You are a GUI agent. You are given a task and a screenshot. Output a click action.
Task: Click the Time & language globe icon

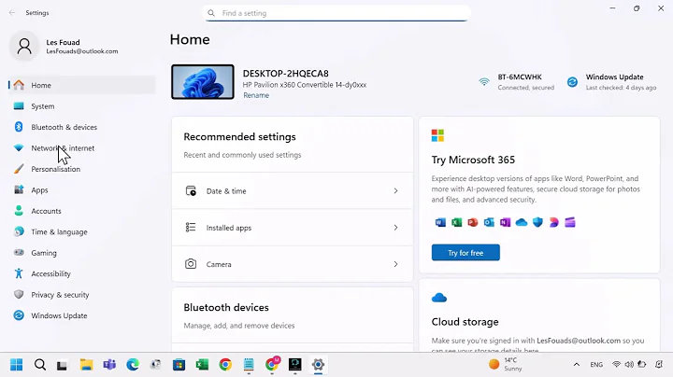coord(19,231)
